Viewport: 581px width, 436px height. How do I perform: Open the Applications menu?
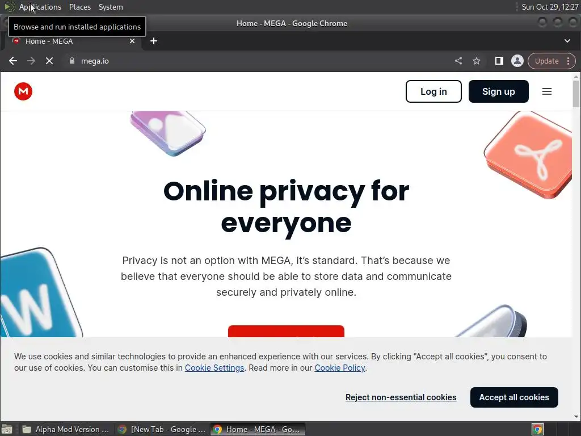coord(40,7)
